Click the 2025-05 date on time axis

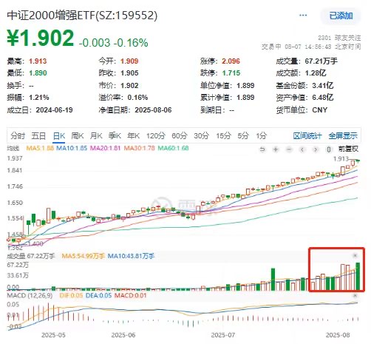pos(53,335)
